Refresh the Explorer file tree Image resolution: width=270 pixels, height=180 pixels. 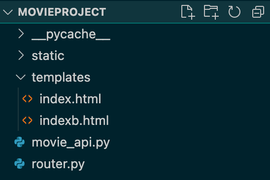tap(235, 12)
